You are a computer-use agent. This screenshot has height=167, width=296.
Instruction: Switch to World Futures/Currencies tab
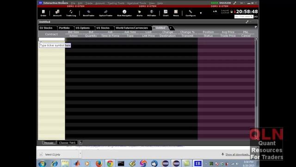point(132,28)
